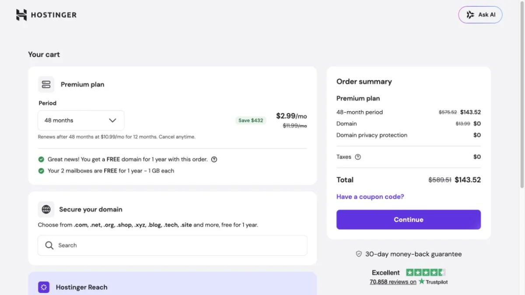Click the Trustpilot green star logo

tap(422, 281)
